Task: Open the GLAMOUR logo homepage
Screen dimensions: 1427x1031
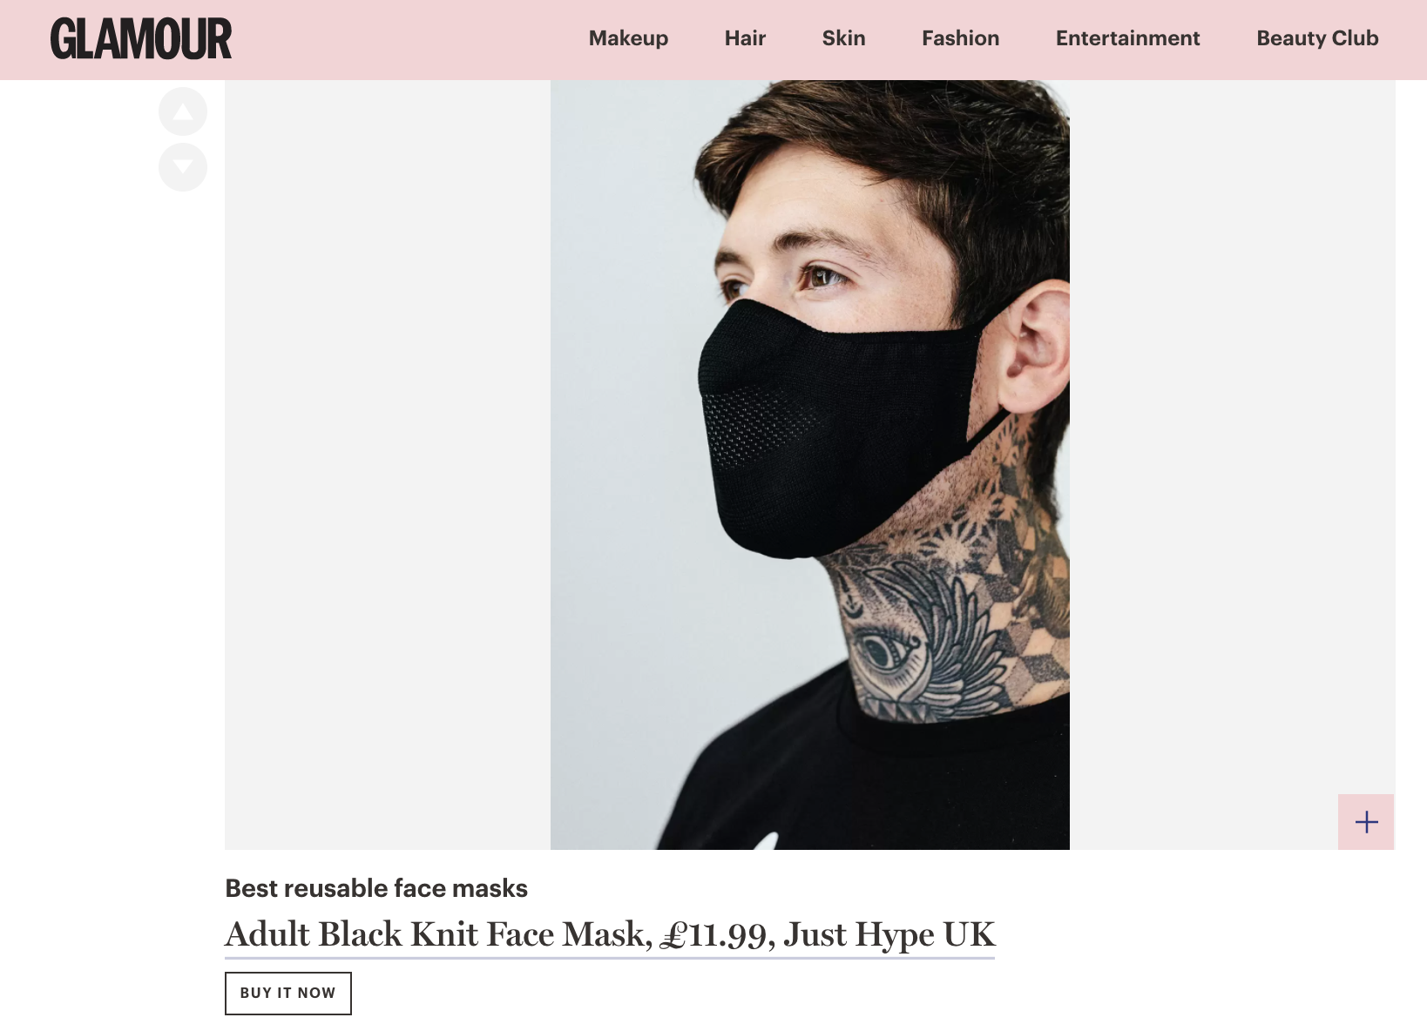Action: tap(141, 39)
